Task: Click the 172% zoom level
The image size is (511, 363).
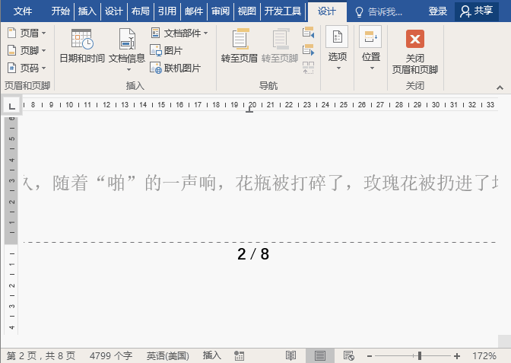Action: coord(484,356)
